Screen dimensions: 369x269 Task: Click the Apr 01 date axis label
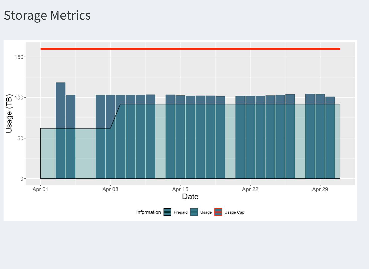[x=40, y=189]
